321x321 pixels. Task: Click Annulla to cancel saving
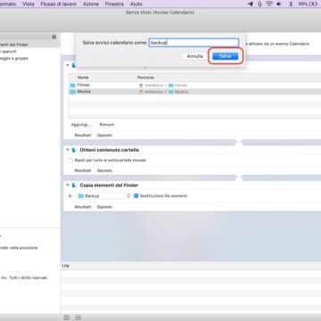tap(194, 56)
